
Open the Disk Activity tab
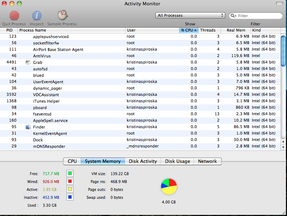tap(143, 161)
